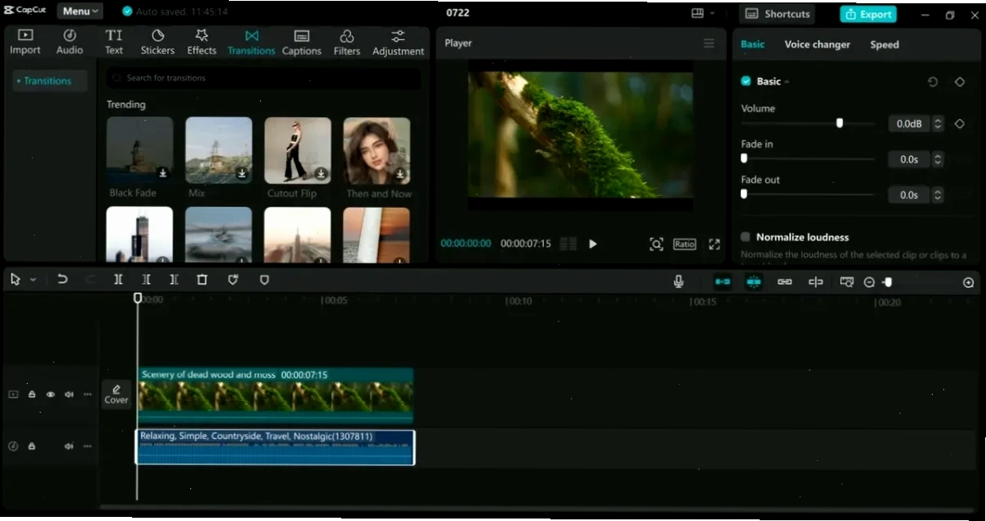This screenshot has height=521, width=986.
Task: Undo the last timeline action
Action: click(62, 280)
